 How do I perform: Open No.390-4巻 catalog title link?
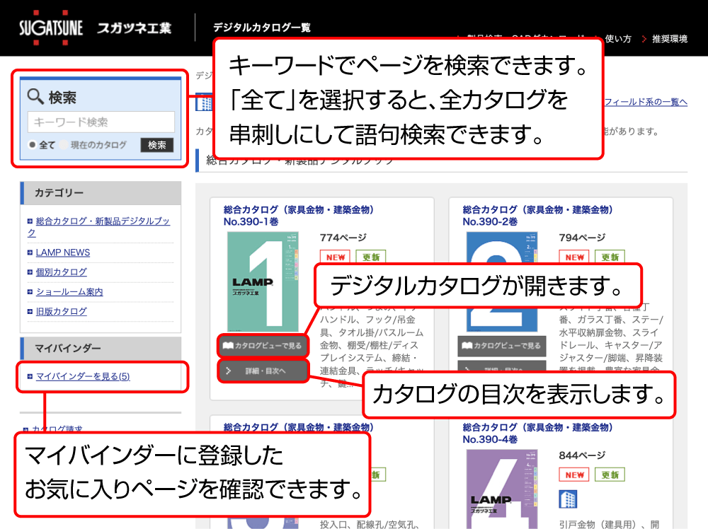537,433
